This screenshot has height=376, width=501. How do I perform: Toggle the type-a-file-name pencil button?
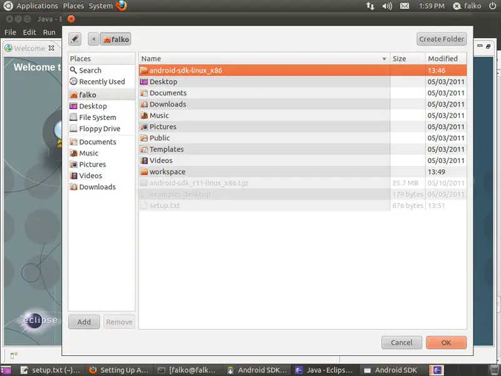point(75,39)
